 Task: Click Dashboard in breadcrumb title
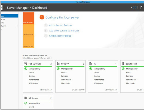pyautogui.click(x=40, y=8)
